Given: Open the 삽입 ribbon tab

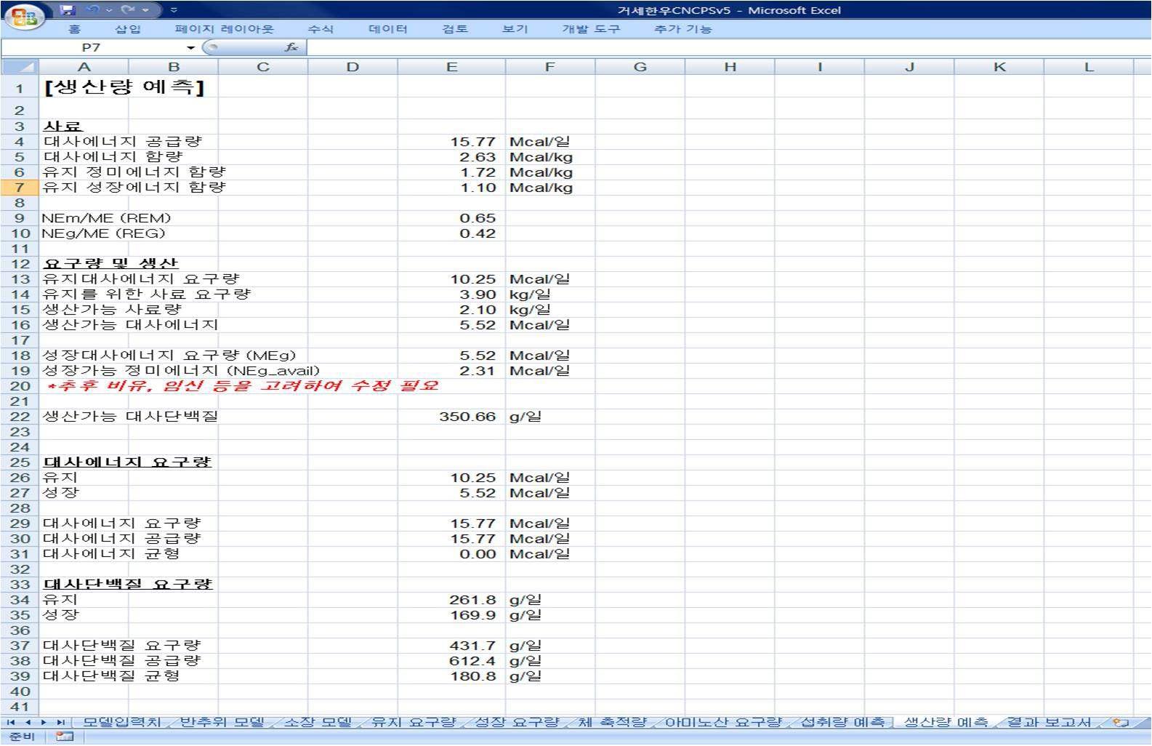Looking at the screenshot, I should tap(128, 29).
